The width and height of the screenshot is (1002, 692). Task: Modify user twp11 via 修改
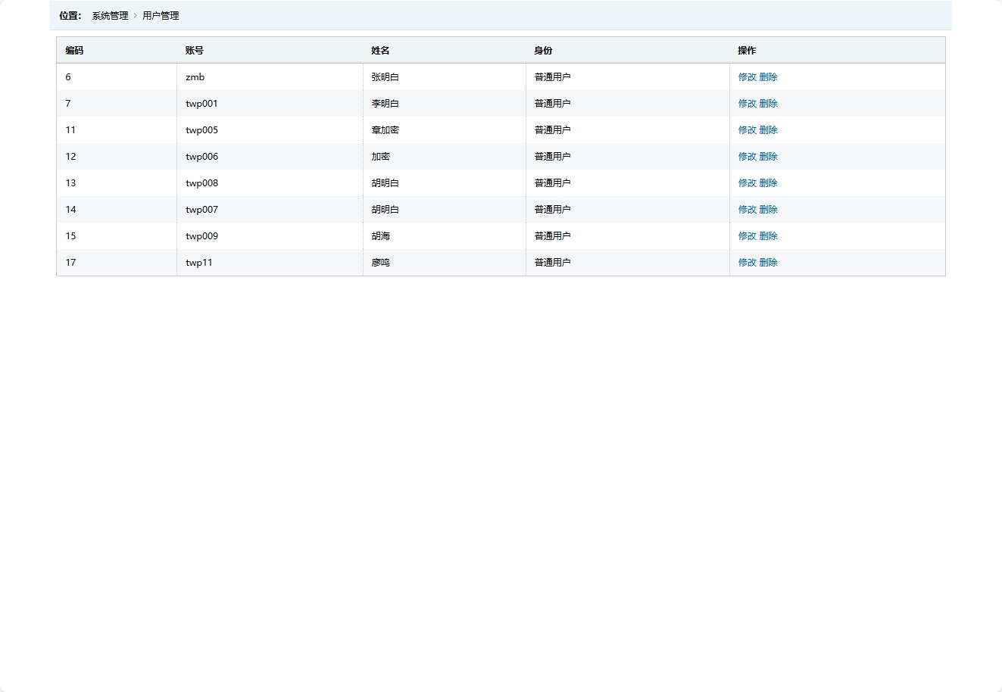coord(747,263)
